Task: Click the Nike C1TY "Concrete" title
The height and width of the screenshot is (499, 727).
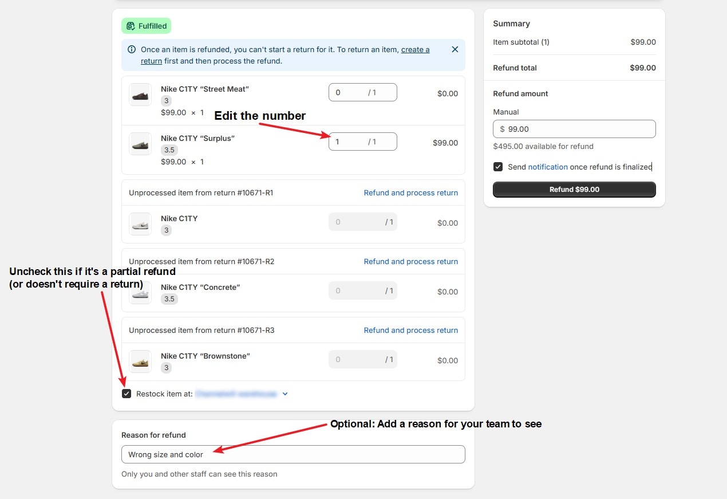Action: click(x=200, y=287)
